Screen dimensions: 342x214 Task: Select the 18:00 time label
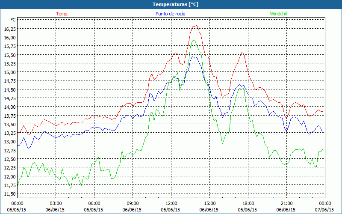pyautogui.click(x=248, y=203)
